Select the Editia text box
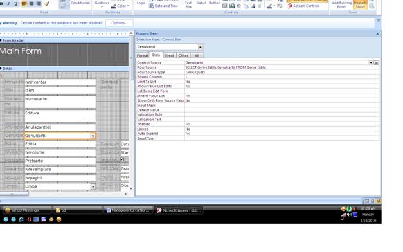Image resolution: width=403 pixels, height=252 pixels. pos(60,144)
